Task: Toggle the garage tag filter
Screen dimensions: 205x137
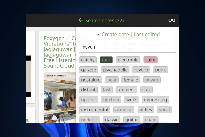Action: click(88, 70)
